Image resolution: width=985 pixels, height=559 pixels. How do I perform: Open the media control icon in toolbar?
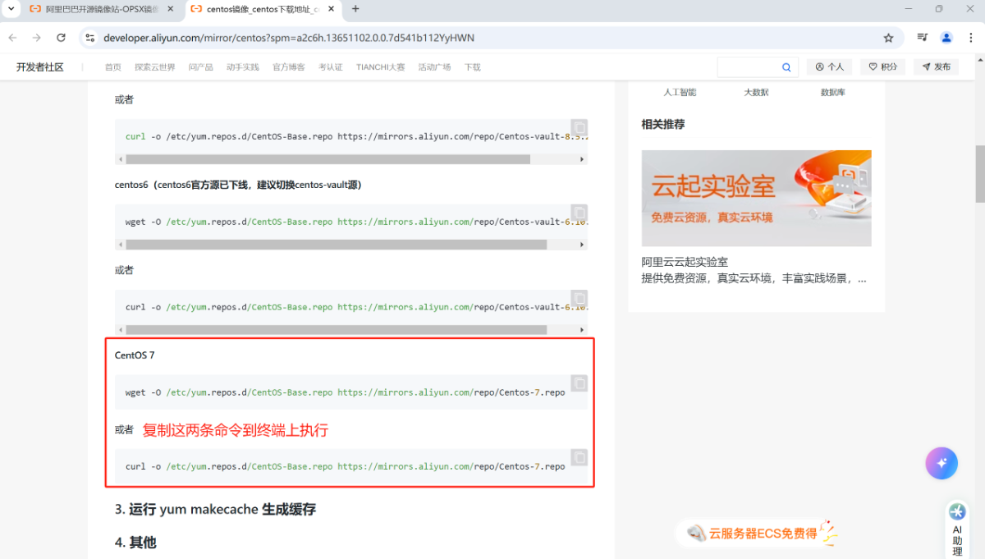[x=923, y=38]
